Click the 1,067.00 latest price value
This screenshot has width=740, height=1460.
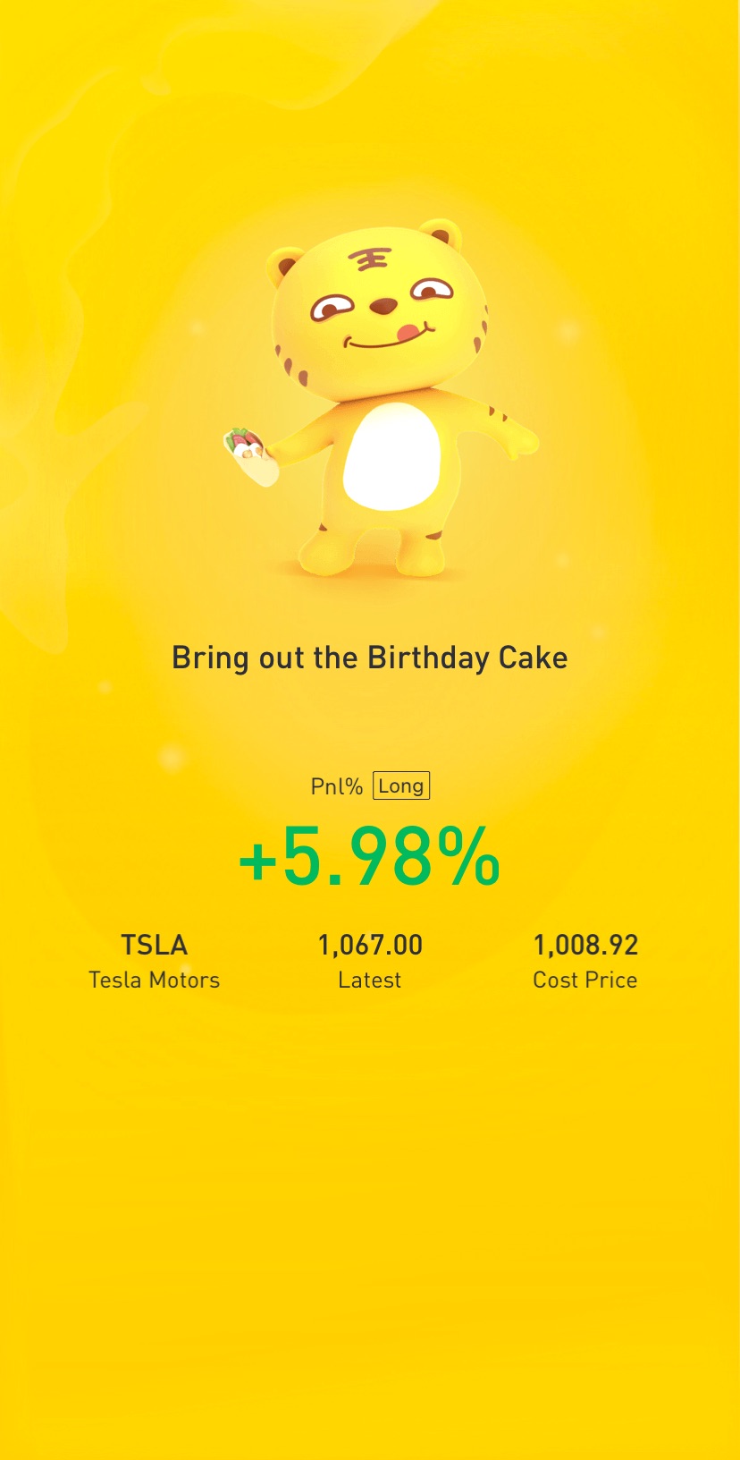coord(370,945)
